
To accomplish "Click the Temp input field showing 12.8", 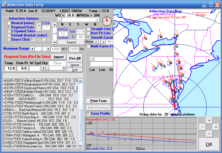I will (x=9, y=68).
